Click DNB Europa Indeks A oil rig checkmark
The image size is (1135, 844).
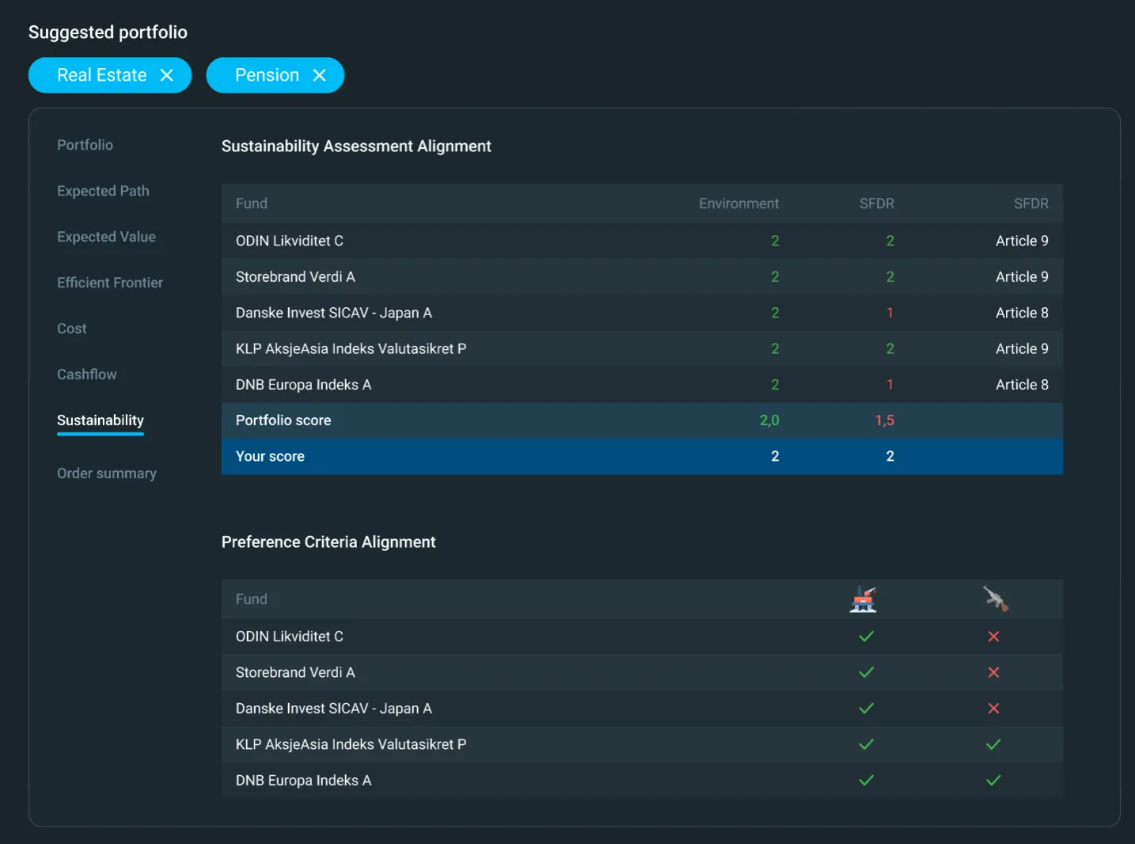tap(867, 781)
